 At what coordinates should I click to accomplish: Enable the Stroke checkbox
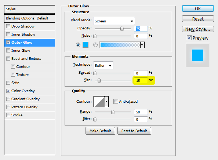[x=8, y=115]
